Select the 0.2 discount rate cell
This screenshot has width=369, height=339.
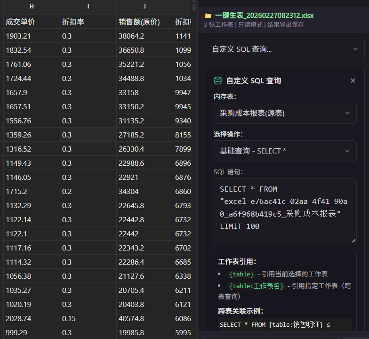88,191
